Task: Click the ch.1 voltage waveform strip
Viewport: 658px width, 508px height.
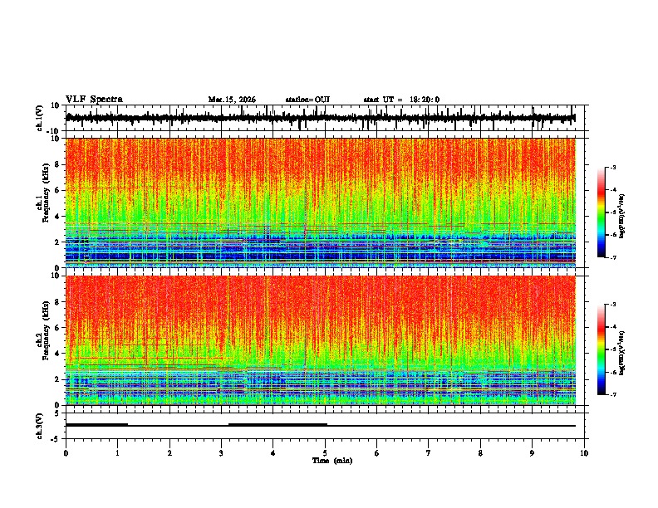Action: coord(325,118)
